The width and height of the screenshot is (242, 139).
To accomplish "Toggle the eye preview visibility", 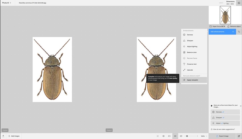I will point(163,136).
